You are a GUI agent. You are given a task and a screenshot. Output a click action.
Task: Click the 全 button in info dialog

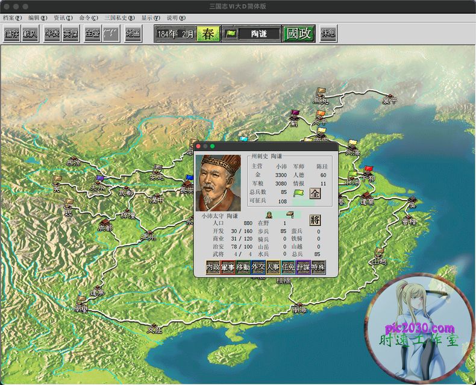click(x=315, y=193)
